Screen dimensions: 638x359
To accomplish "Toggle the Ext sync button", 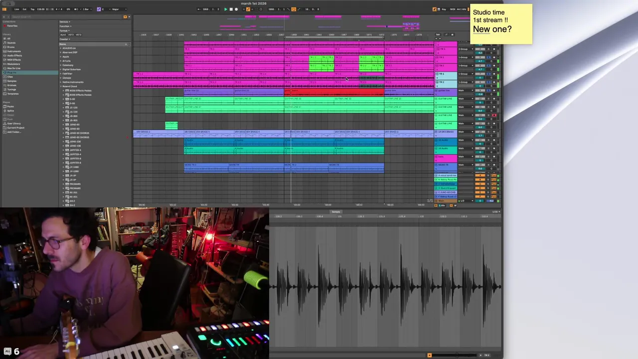I will [24, 9].
